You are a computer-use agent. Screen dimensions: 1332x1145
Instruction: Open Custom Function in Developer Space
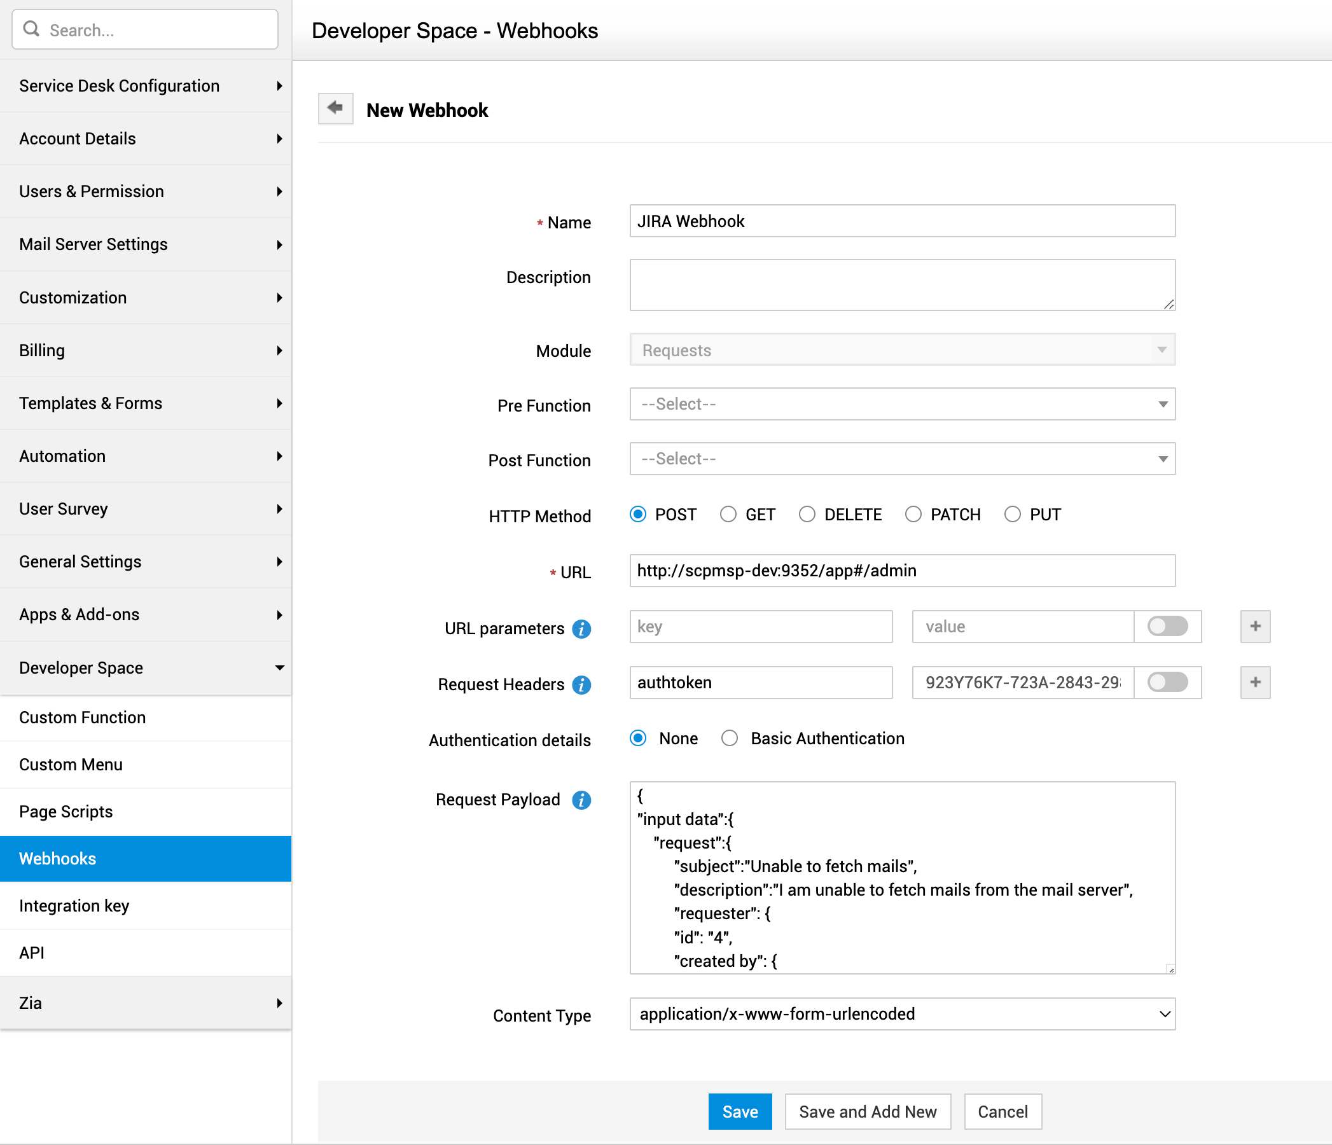click(x=82, y=718)
